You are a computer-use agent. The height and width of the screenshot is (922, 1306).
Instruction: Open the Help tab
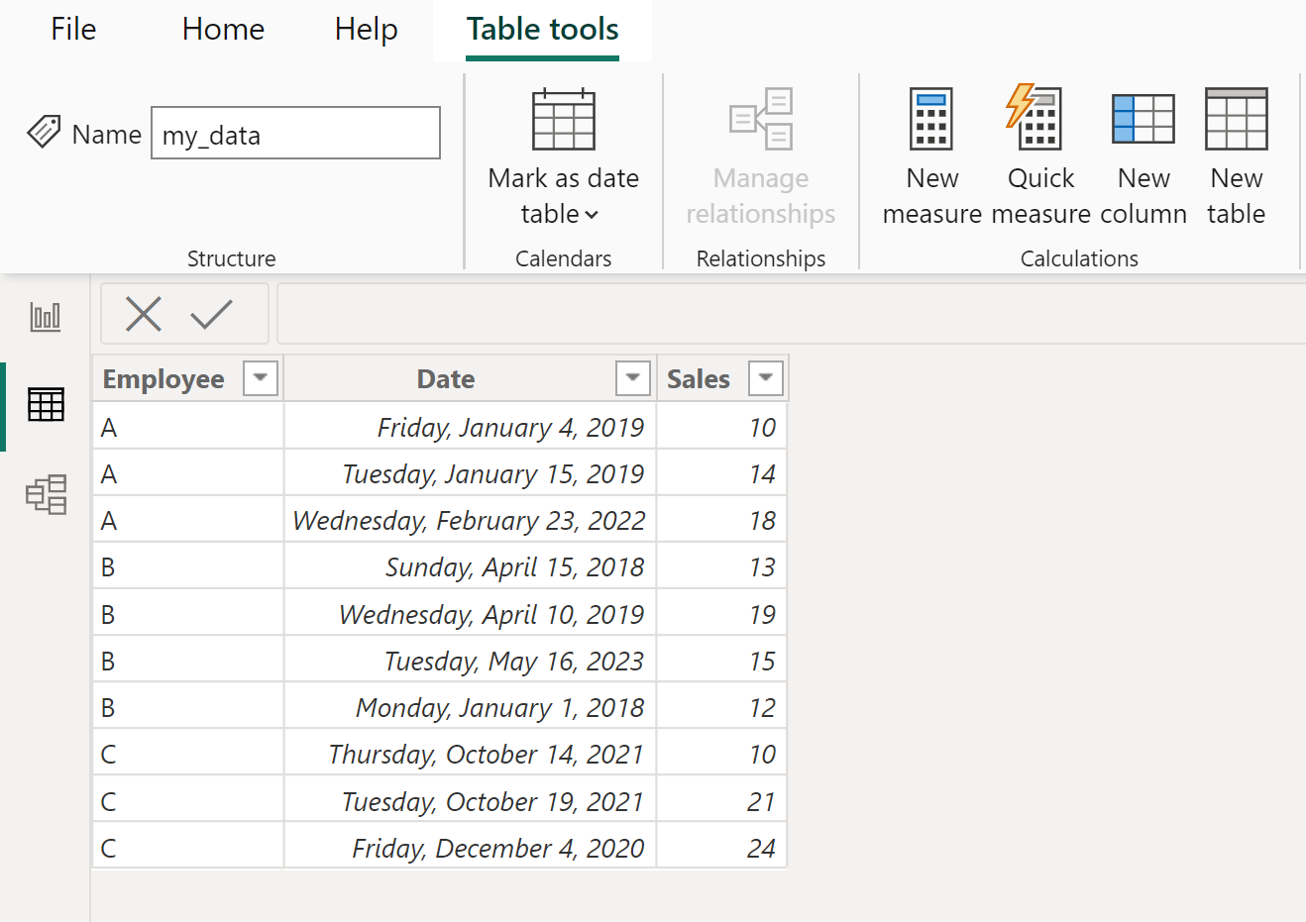(366, 30)
